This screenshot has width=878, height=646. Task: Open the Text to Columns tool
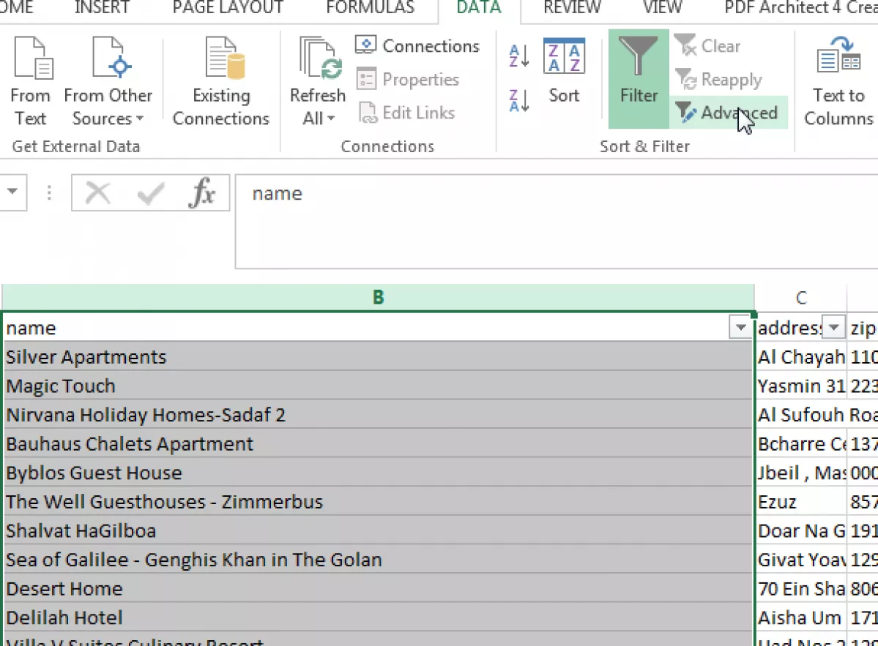coord(837,80)
